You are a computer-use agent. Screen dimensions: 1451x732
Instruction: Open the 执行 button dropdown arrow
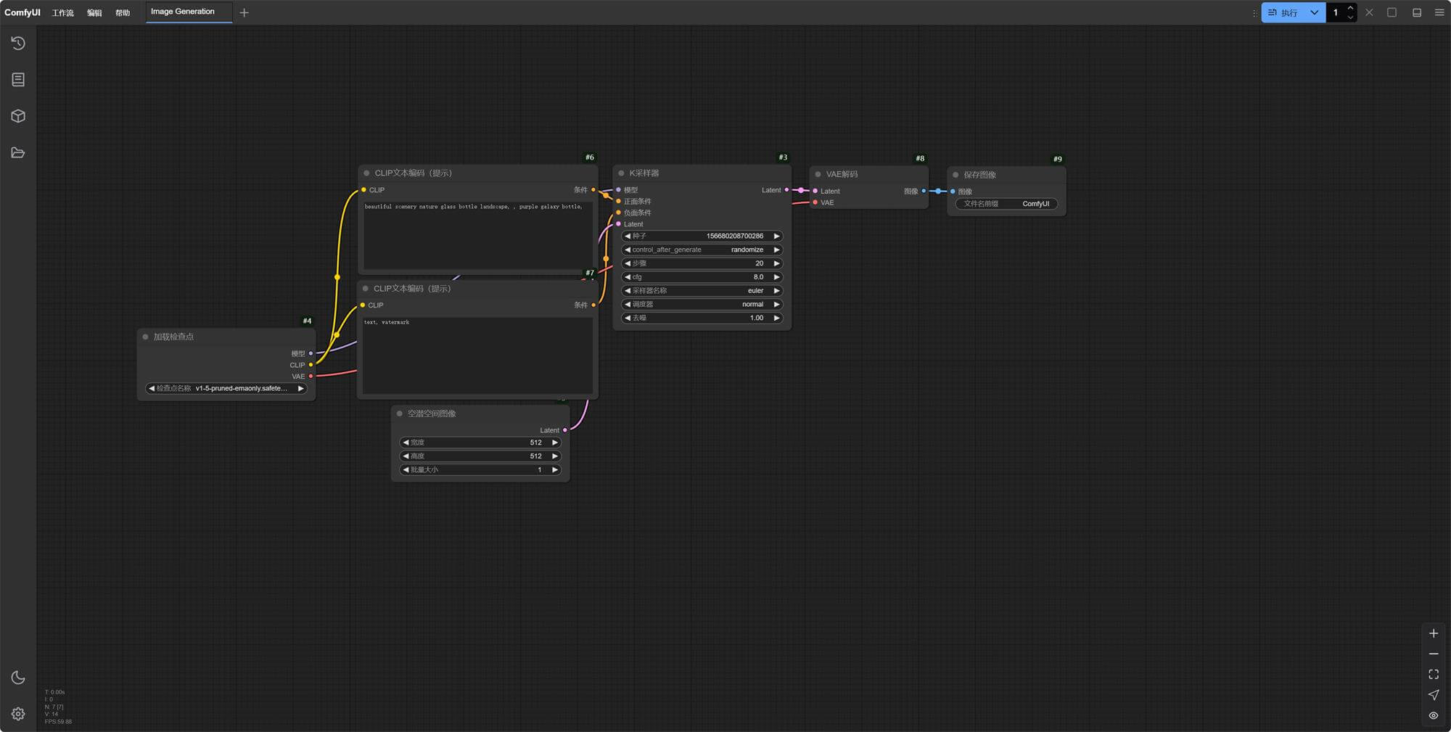pyautogui.click(x=1314, y=12)
